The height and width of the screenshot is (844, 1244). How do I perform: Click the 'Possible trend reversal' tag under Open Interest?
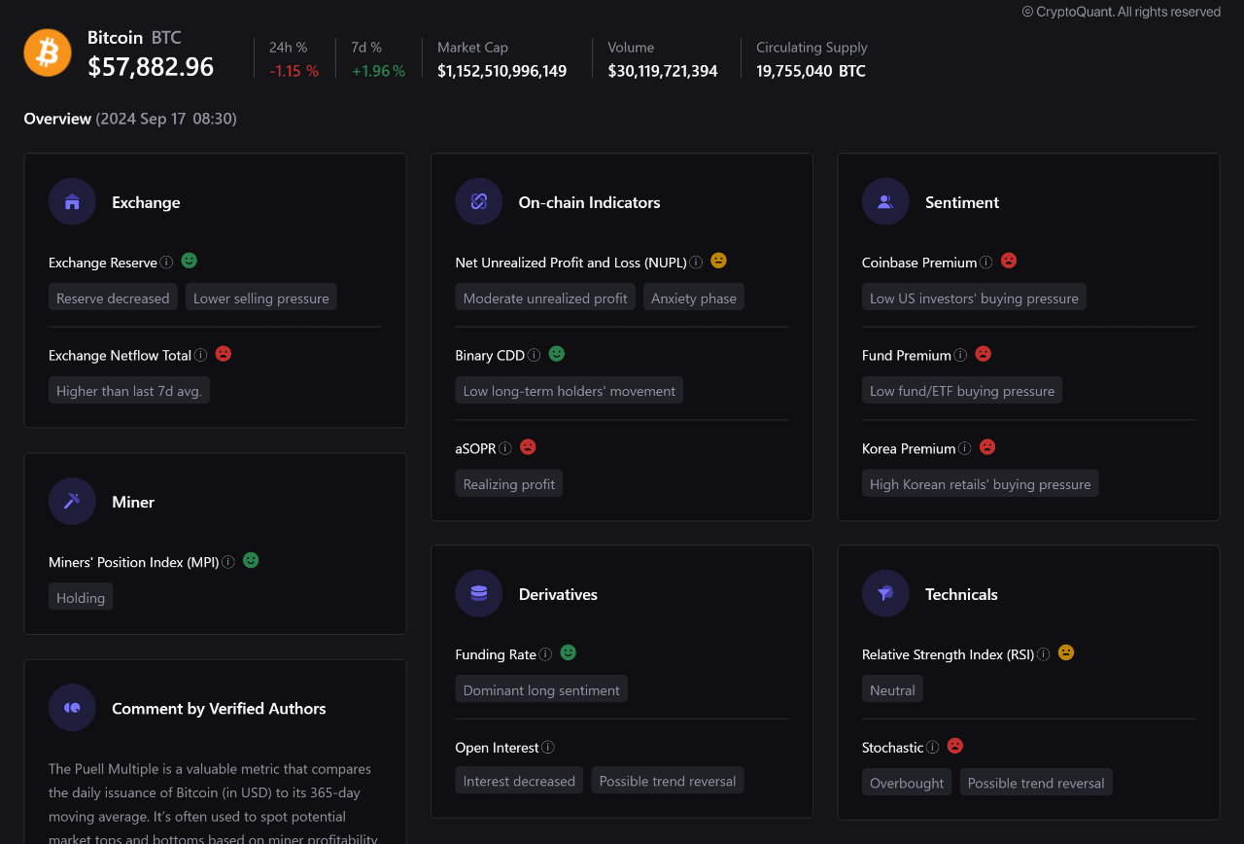668,781
